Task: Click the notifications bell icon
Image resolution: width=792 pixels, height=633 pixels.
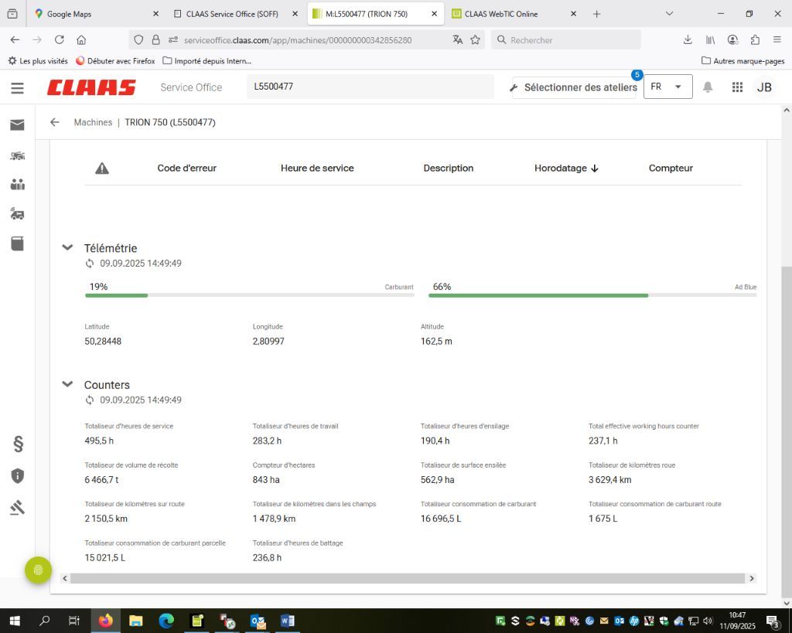Action: coord(707,87)
